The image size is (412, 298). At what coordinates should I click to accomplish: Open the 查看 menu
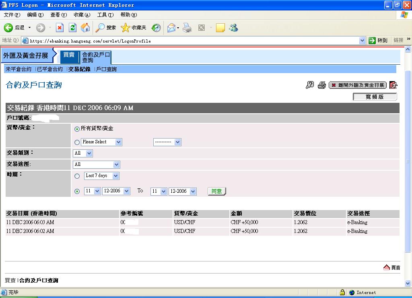(59, 15)
